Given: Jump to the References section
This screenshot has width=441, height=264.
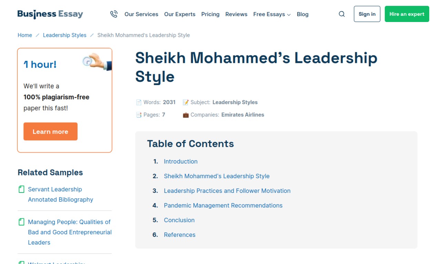Looking at the screenshot, I should (180, 235).
